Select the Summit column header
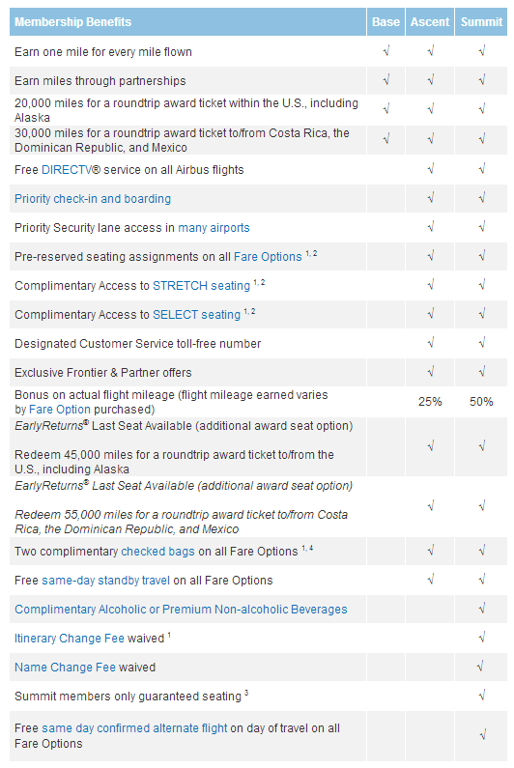 coord(481,22)
